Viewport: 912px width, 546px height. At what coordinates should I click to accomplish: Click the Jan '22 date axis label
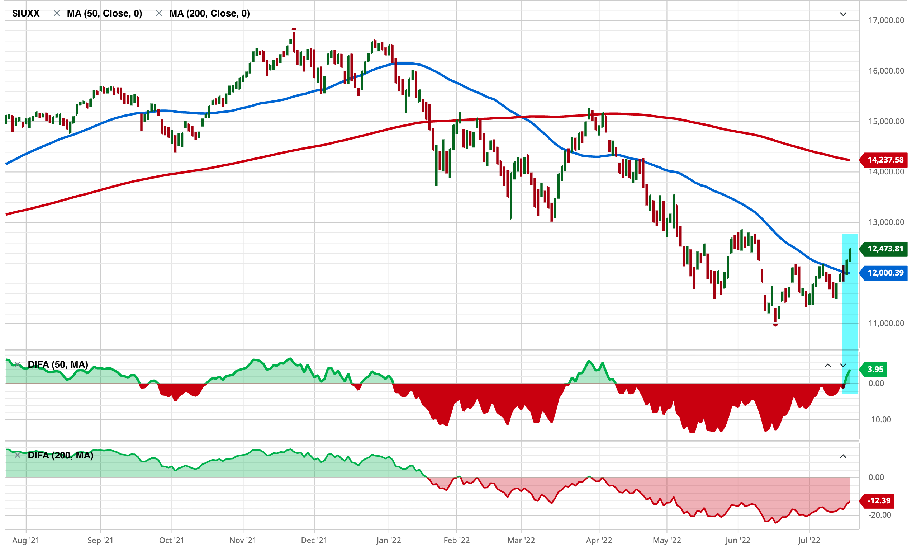[388, 540]
